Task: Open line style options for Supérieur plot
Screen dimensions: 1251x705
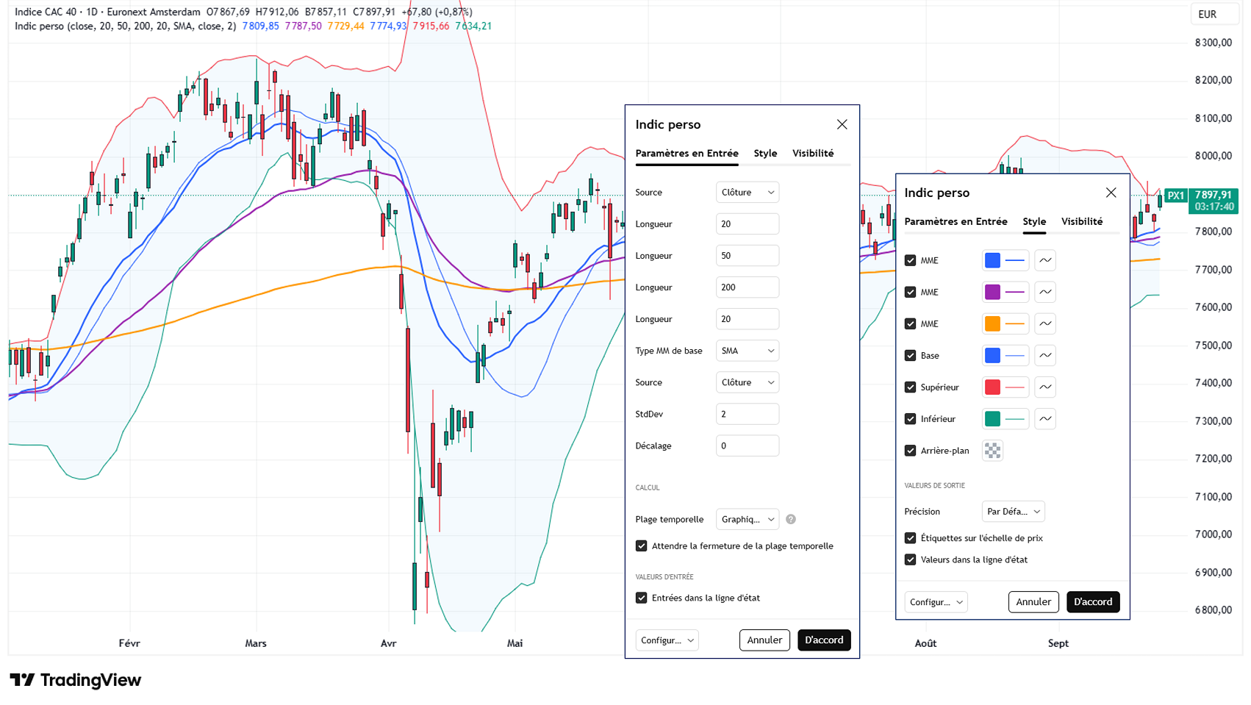Action: [x=1044, y=387]
